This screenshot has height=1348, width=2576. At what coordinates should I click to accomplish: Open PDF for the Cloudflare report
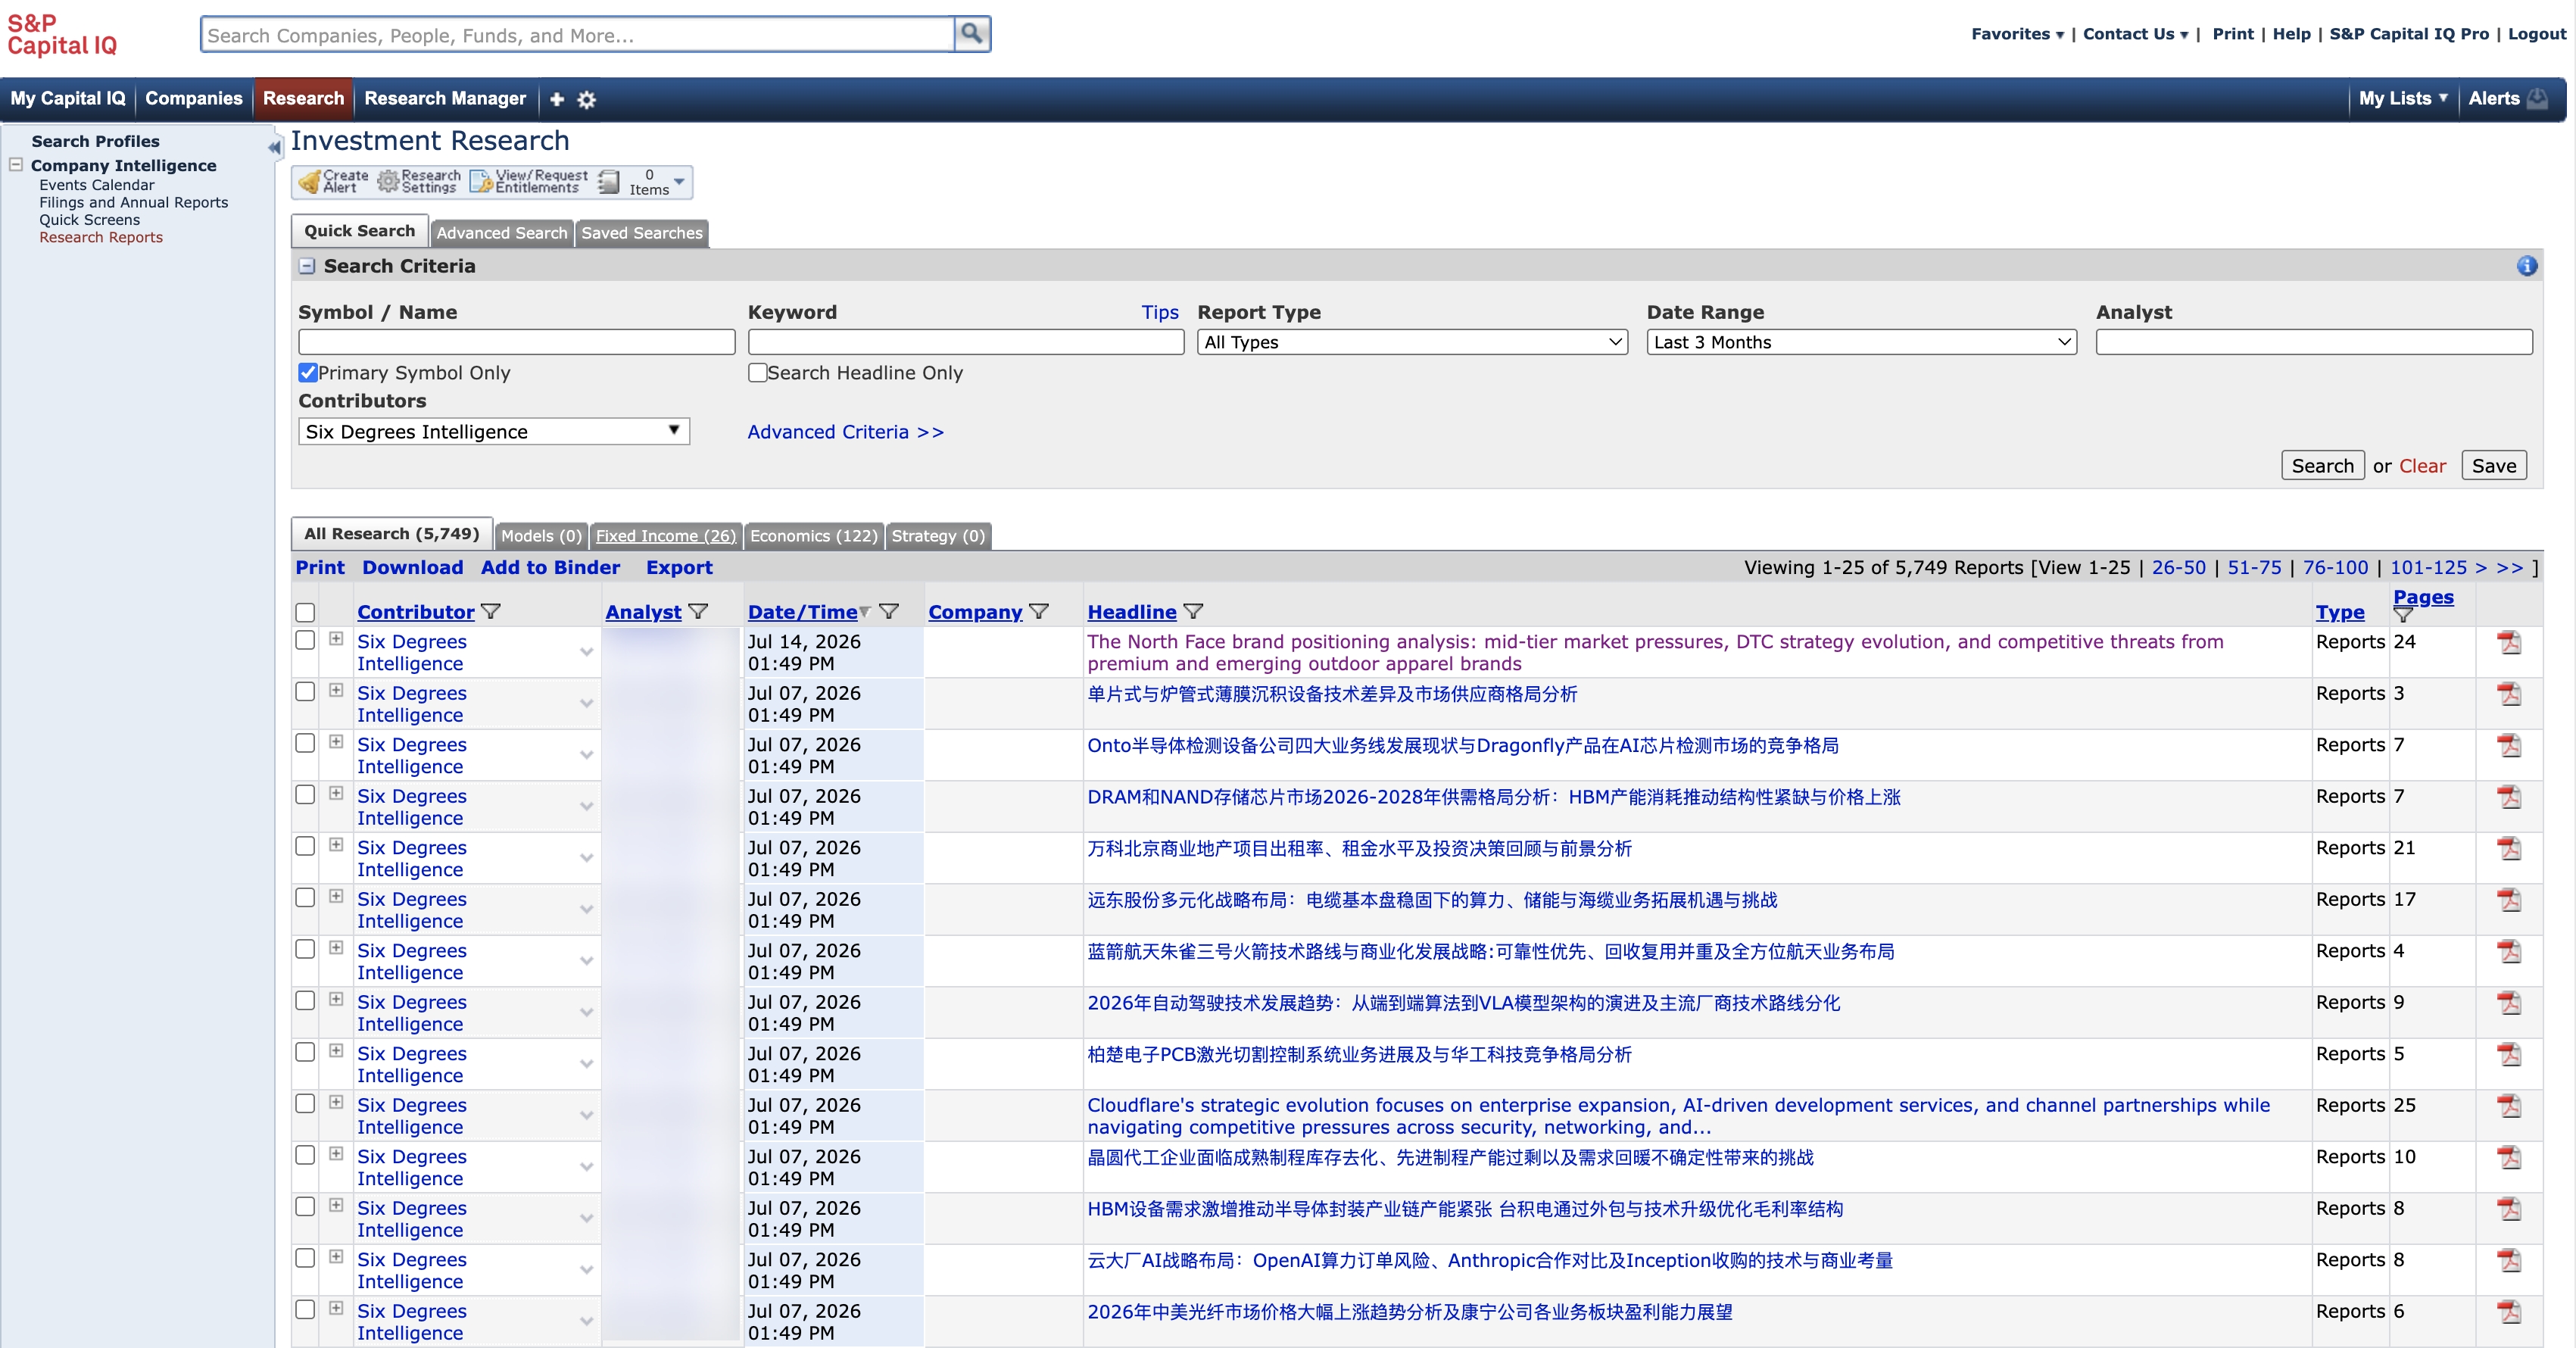click(x=2509, y=1106)
